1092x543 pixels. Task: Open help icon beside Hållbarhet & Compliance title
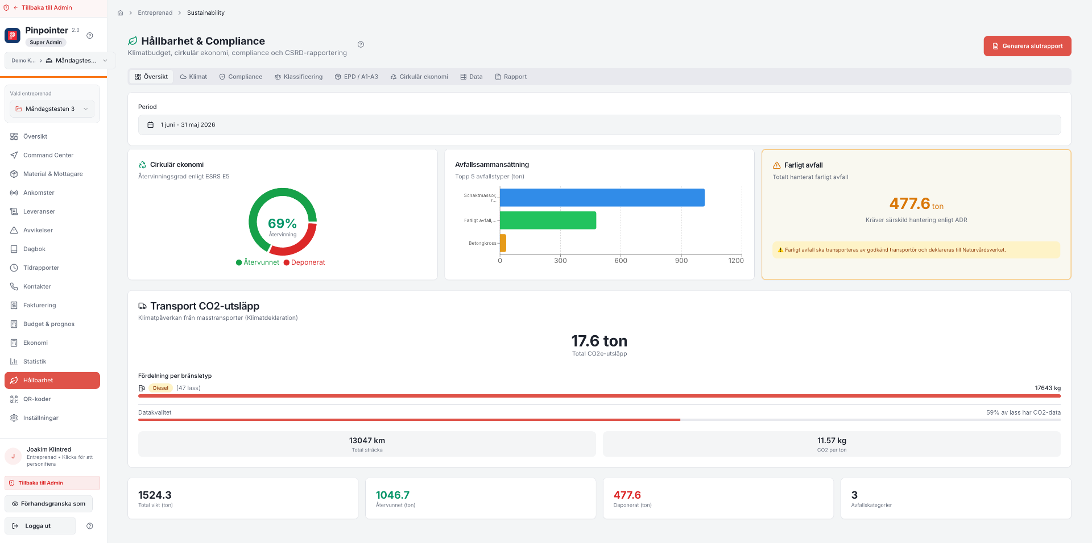361,44
